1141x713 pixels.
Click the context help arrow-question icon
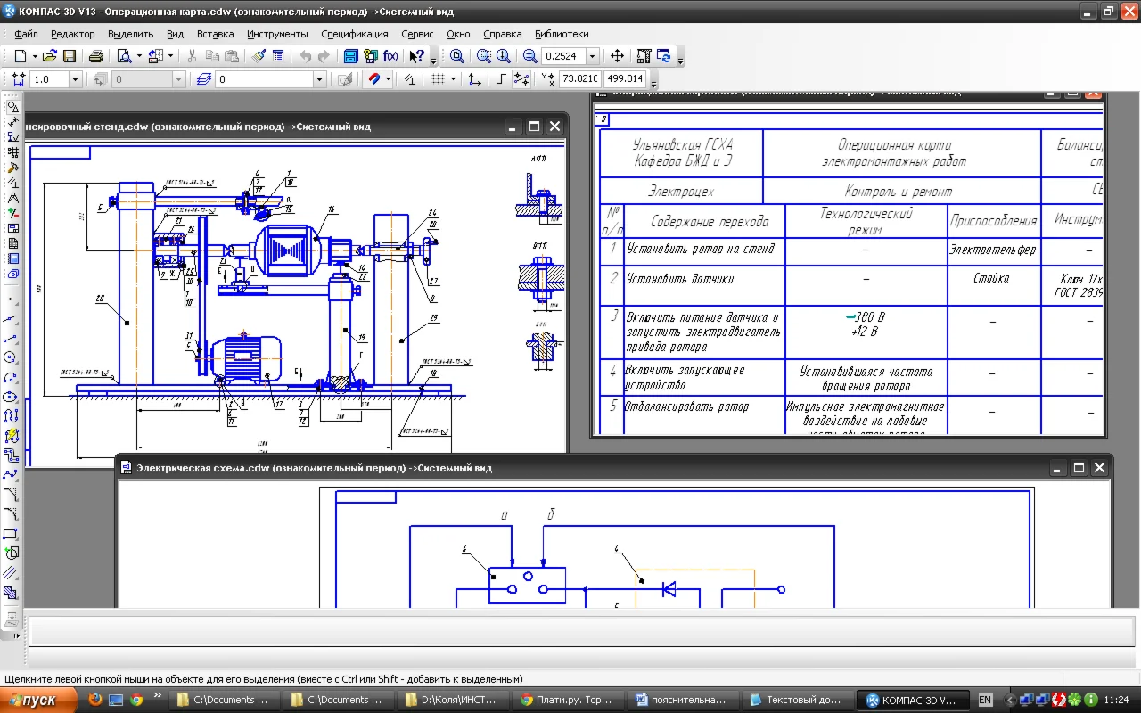pos(415,56)
